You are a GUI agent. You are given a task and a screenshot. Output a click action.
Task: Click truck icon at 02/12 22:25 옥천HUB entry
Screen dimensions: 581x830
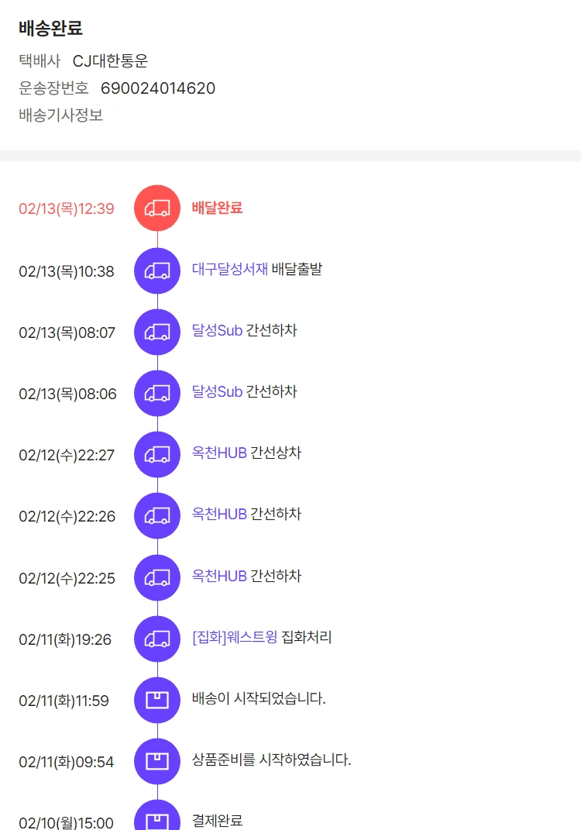(x=157, y=577)
